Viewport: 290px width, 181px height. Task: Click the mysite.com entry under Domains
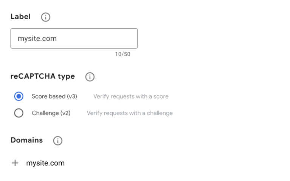click(x=45, y=163)
